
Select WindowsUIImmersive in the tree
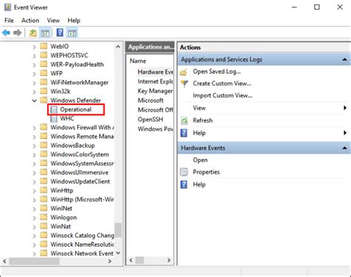point(79,172)
